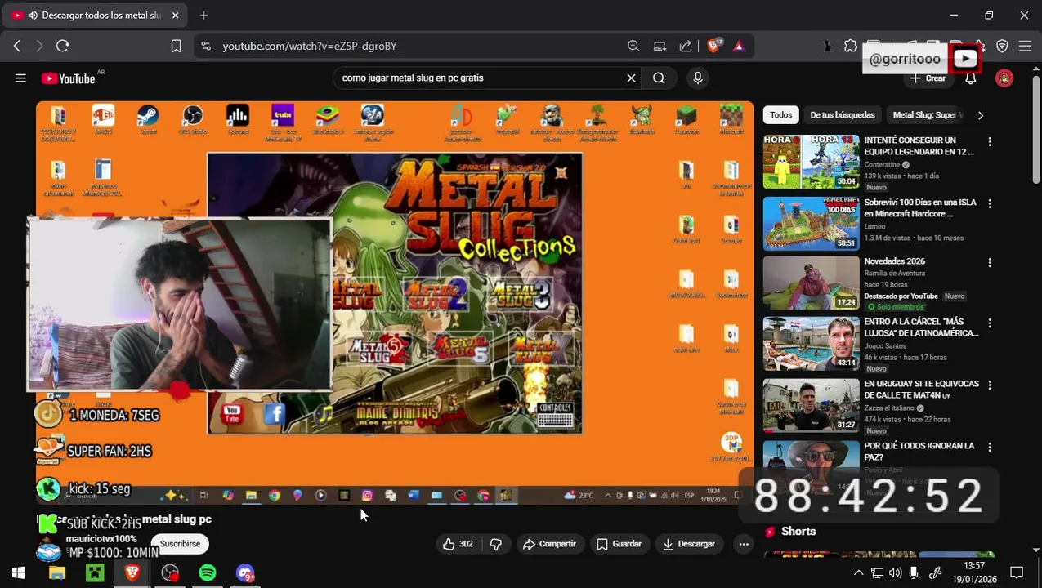Show hidden system tray icons
Screen dimensions: 1042x588
(x=858, y=573)
